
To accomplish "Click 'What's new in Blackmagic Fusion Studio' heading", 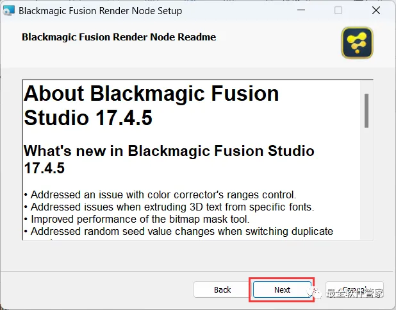I will 169,159.
